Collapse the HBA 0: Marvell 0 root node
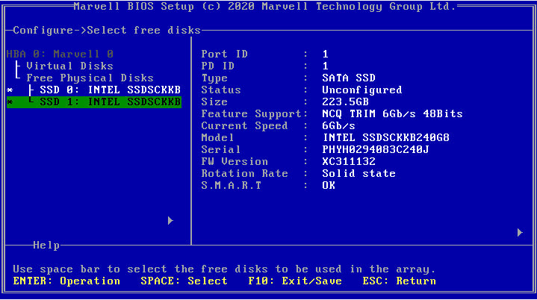Viewport: 537px width, 300px height. [x=60, y=54]
